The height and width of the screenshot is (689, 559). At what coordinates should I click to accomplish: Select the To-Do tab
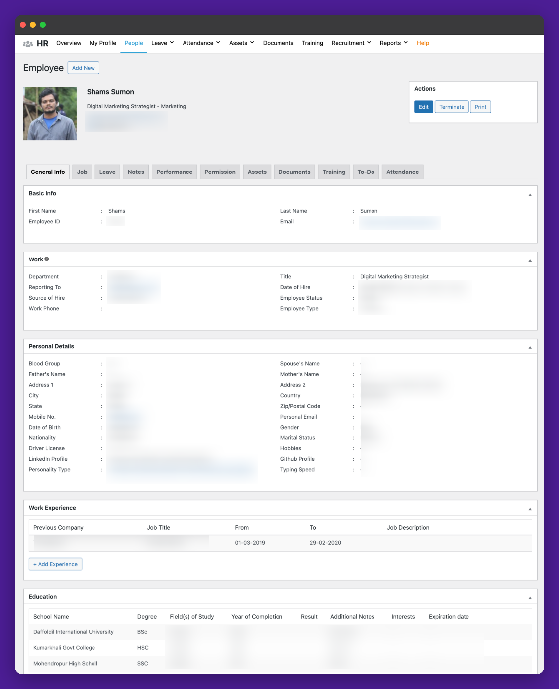pos(366,172)
